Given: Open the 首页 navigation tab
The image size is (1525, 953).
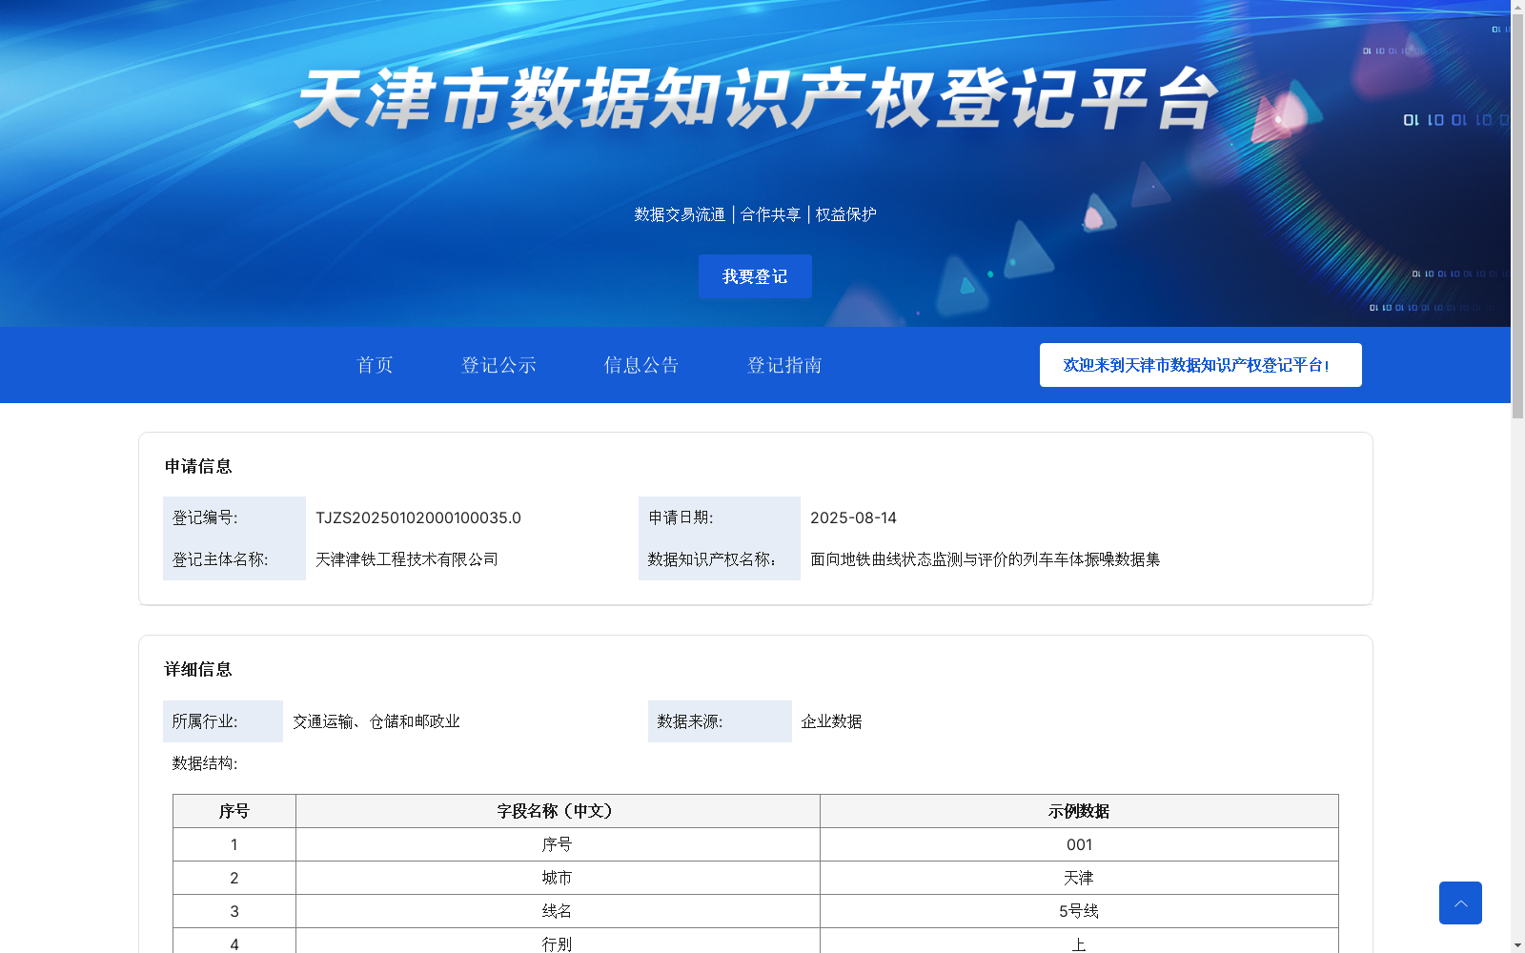Looking at the screenshot, I should click(x=375, y=365).
